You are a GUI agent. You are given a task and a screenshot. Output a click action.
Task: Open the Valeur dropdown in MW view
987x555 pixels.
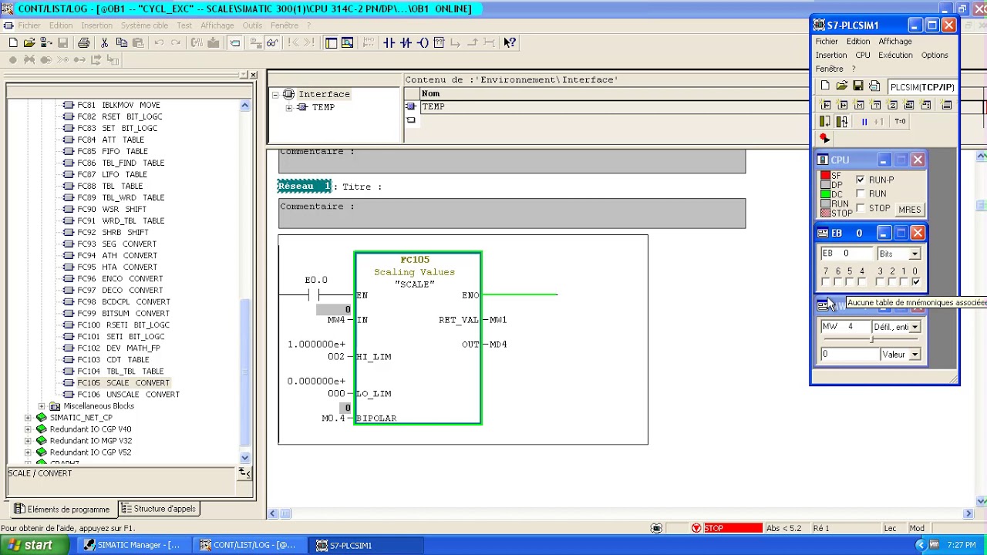(x=915, y=355)
